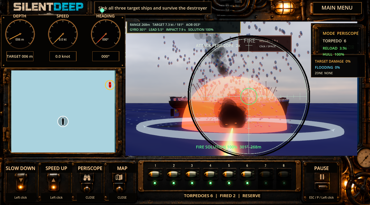Select empty torpedo tube 7 icon
Viewport: 370px width, 205px height.
coord(266,174)
